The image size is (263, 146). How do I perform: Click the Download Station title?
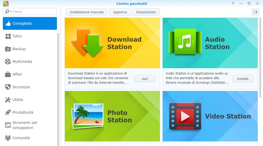point(124,43)
